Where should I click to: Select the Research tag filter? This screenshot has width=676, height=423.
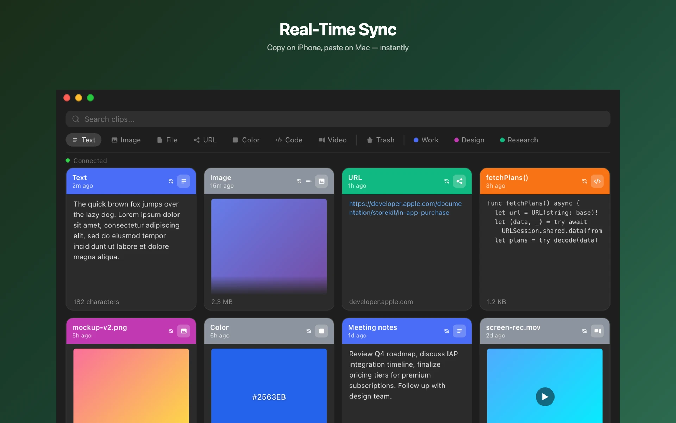pos(519,140)
